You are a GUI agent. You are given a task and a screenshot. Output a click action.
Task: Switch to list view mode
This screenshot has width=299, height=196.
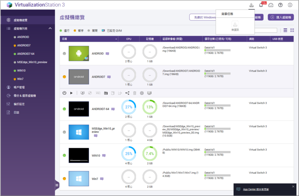(285, 30)
